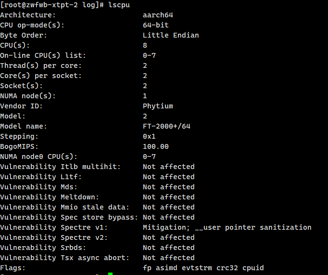
Task: Click the green terminal cursor block
Action: coord(111,274)
